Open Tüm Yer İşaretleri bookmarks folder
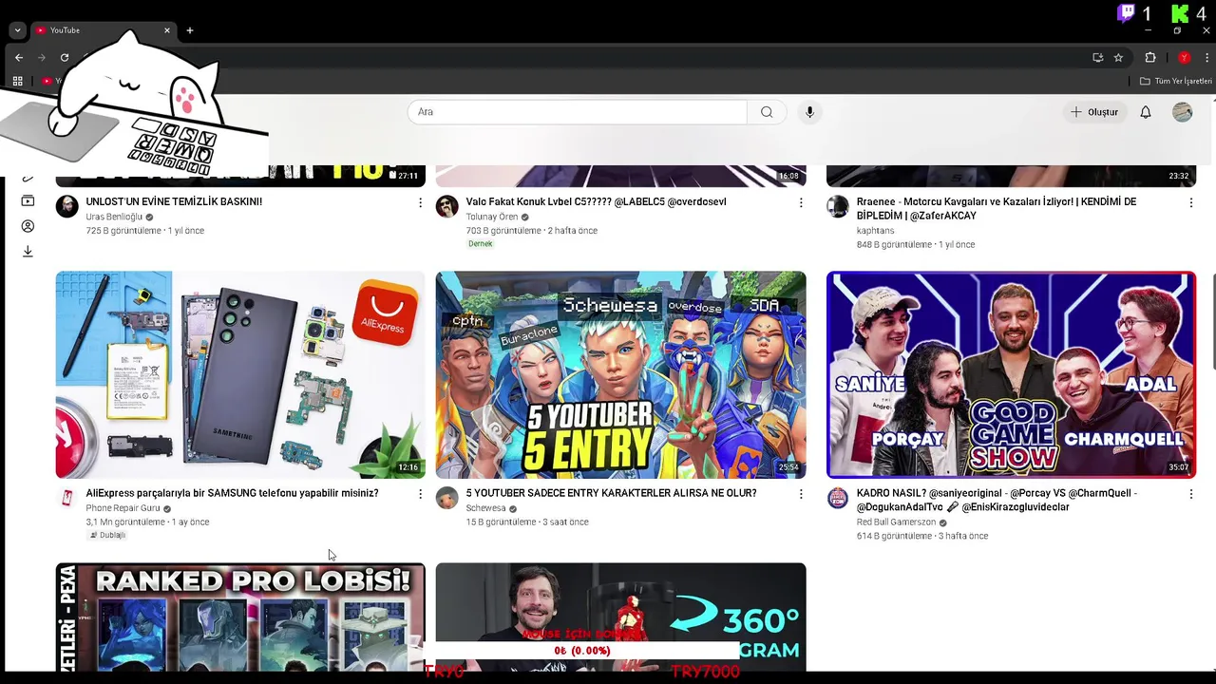1216x684 pixels. [x=1176, y=82]
